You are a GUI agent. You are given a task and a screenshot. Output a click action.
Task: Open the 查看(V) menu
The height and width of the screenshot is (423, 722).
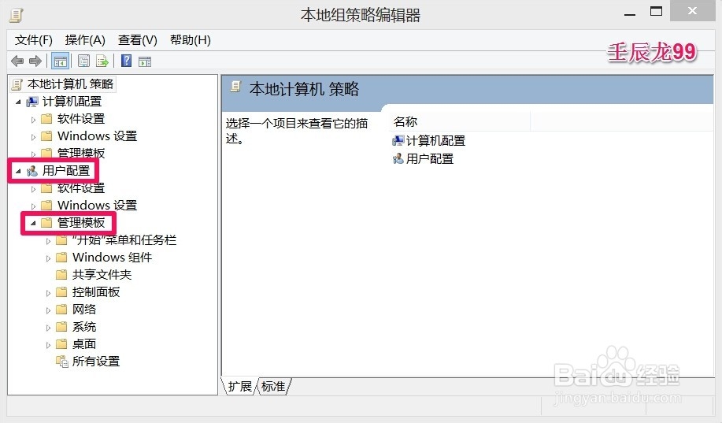pyautogui.click(x=138, y=40)
